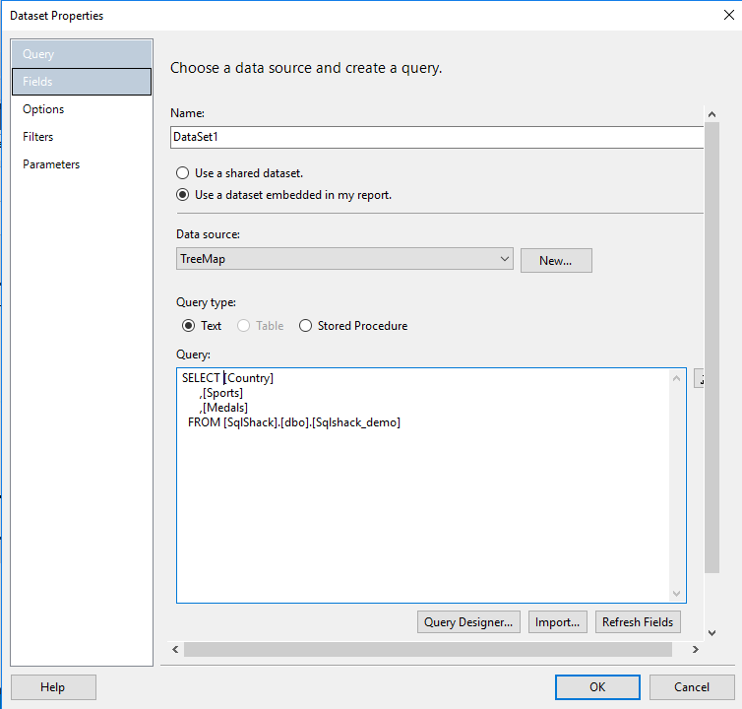Go to the Parameters page
742x709 pixels.
click(51, 164)
